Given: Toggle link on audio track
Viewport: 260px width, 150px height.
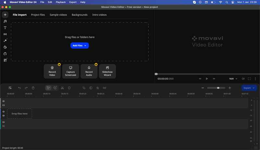Looking at the screenshot, I should click(x=4, y=126).
